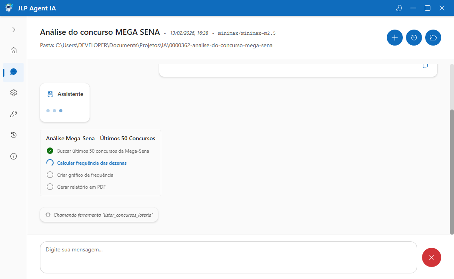Image resolution: width=454 pixels, height=279 pixels.
Task: Open conversation history round button in header
Action: click(414, 38)
